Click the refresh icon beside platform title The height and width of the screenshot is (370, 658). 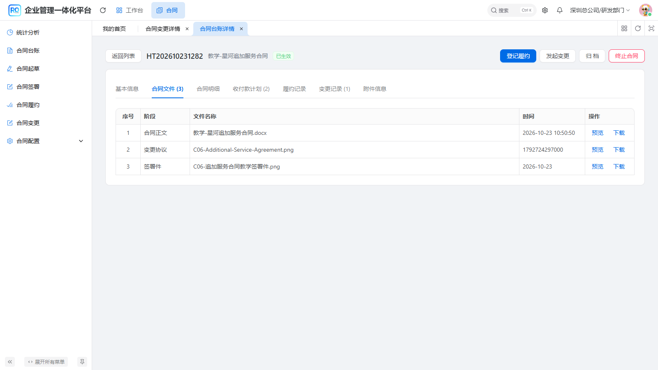(103, 10)
